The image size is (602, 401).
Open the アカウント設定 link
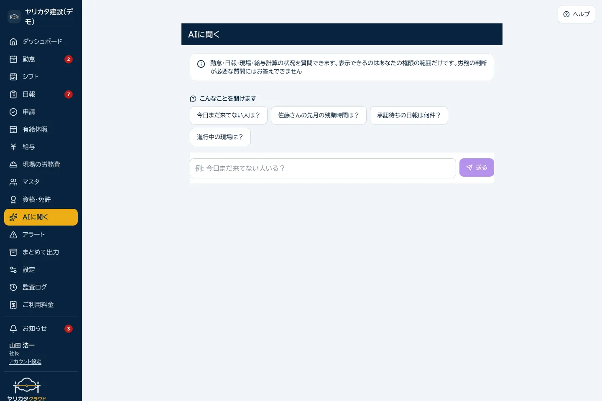[25, 362]
